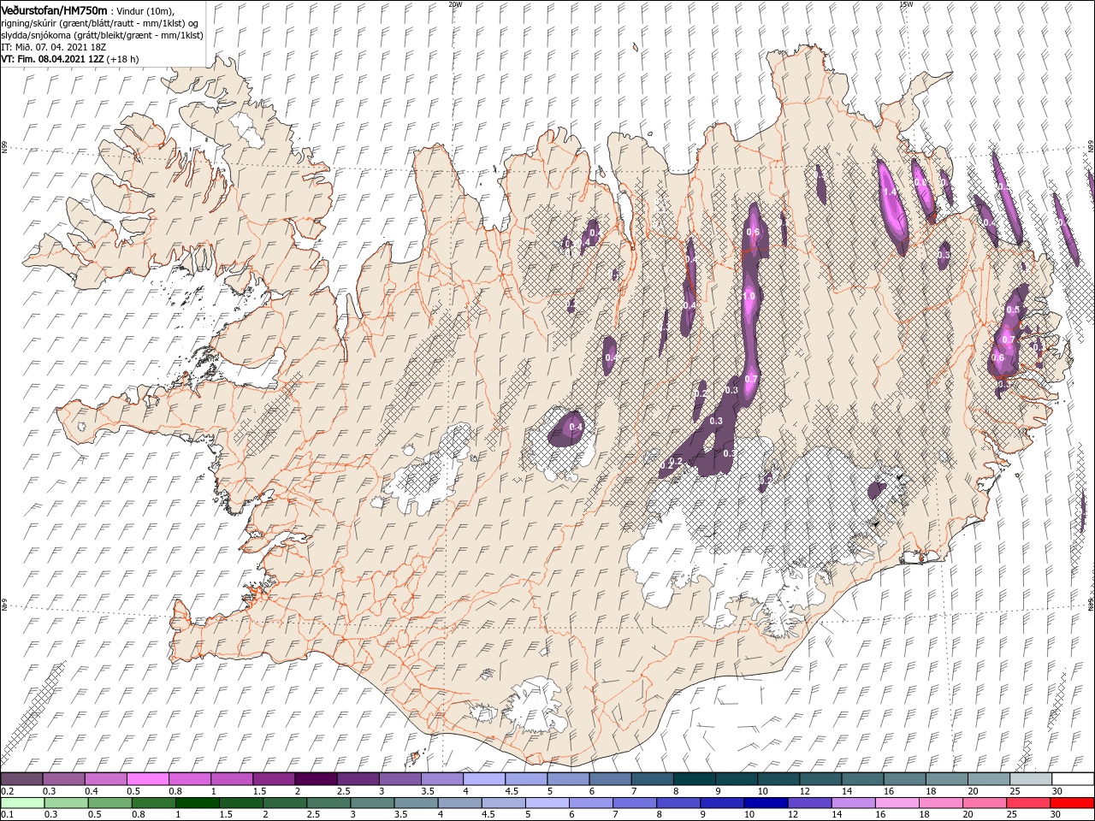Click the 0.1 label on the rain scale
Screen dimensions: 1095x821
tap(6, 815)
